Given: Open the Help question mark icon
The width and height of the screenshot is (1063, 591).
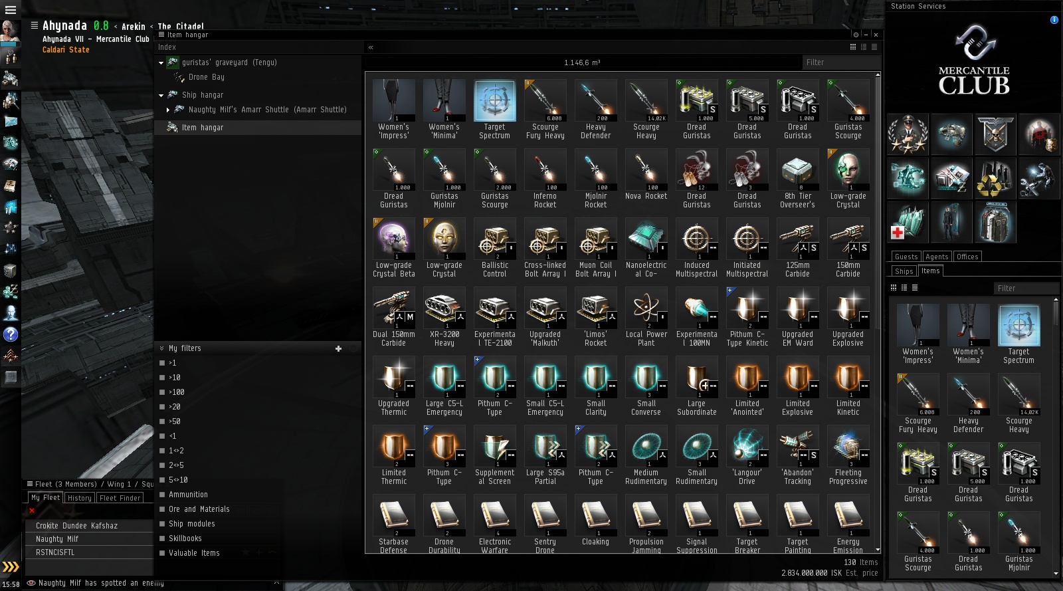Looking at the screenshot, I should (x=10, y=334).
